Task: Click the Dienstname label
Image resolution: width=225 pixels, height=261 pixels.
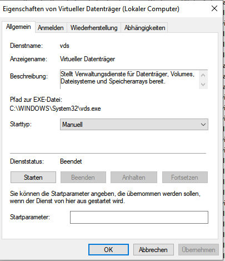Action: (26, 46)
